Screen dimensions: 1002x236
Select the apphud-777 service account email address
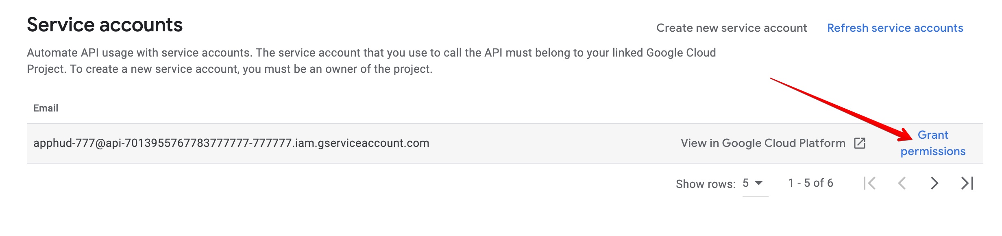(231, 143)
